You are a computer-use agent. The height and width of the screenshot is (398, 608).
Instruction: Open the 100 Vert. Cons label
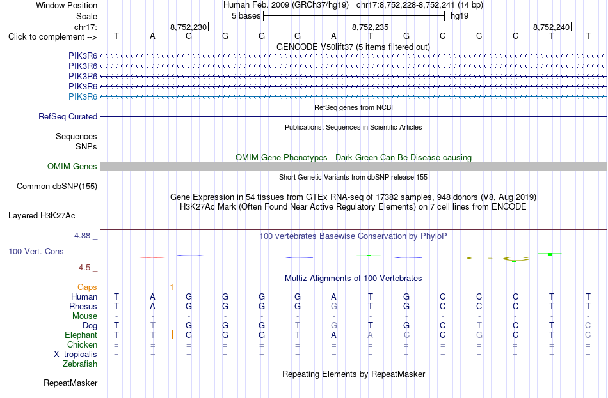coord(36,251)
